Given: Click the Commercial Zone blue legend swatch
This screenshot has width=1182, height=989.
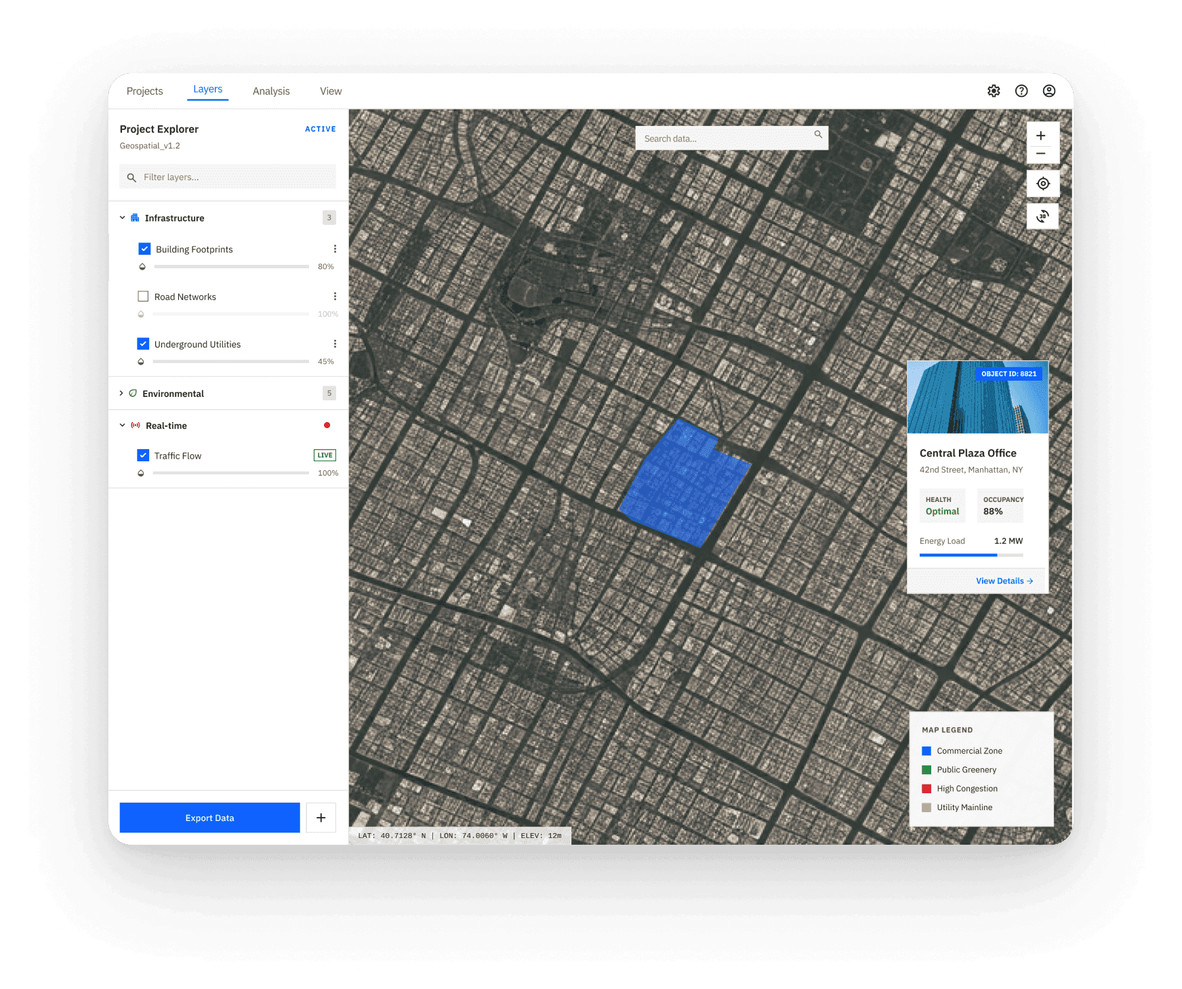Looking at the screenshot, I should tap(926, 751).
